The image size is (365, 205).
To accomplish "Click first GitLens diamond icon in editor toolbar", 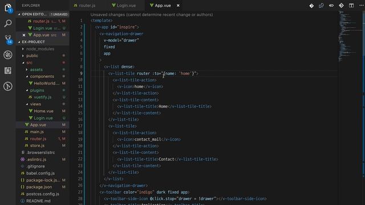I will coord(311,6).
